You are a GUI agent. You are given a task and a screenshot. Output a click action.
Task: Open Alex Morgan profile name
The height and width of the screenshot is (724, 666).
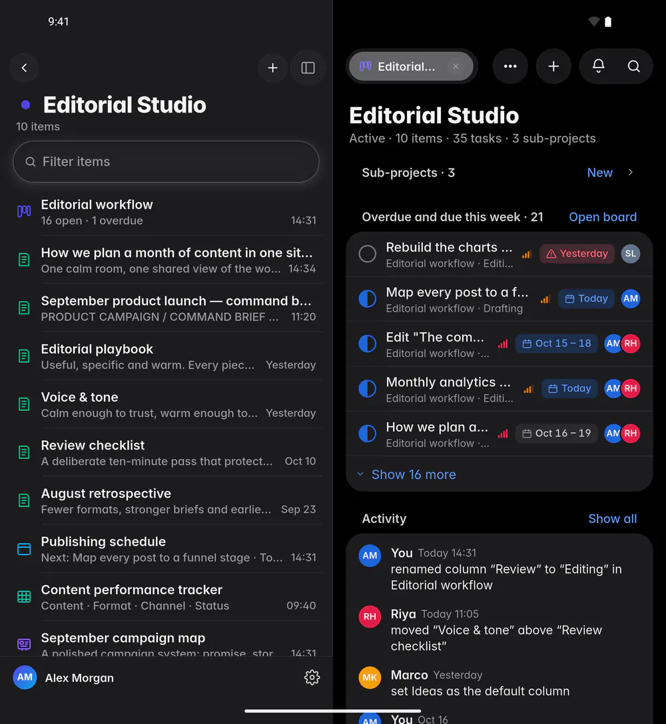click(x=79, y=678)
